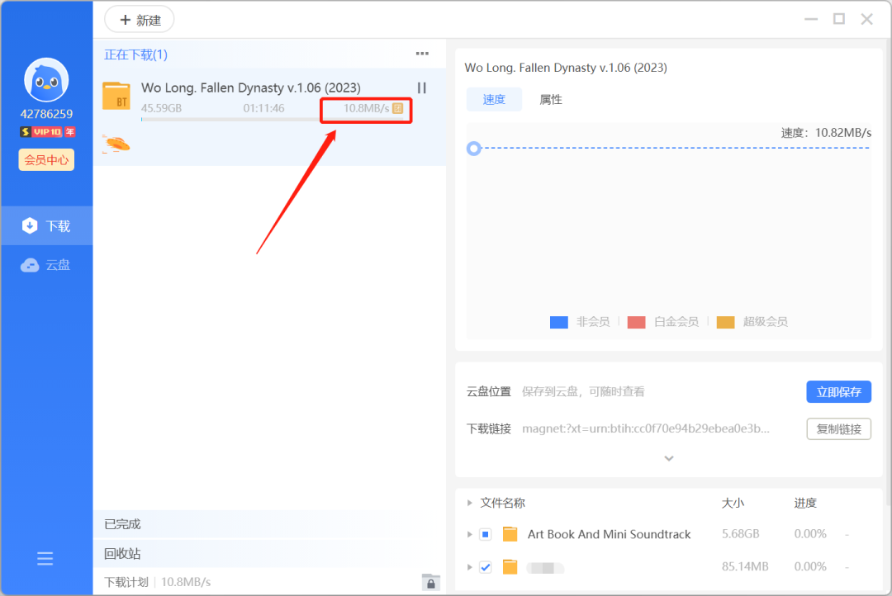Maximize the window
Viewport: 892px width, 596px height.
[839, 19]
